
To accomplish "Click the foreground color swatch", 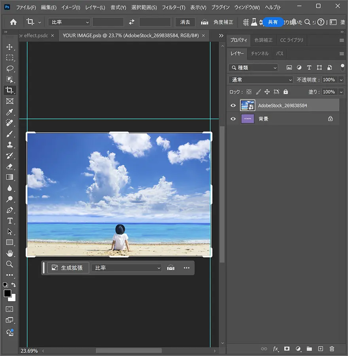I will coord(7,293).
